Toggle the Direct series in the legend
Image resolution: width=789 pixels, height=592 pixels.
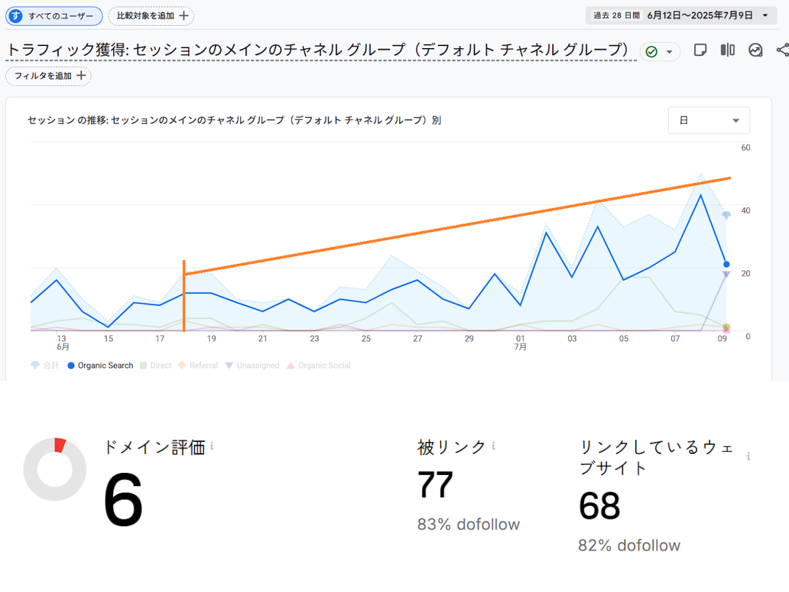pos(156,366)
